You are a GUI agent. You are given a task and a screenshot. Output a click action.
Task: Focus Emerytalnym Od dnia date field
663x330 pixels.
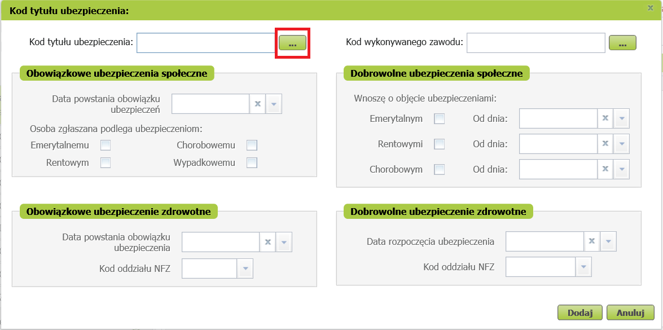(558, 118)
